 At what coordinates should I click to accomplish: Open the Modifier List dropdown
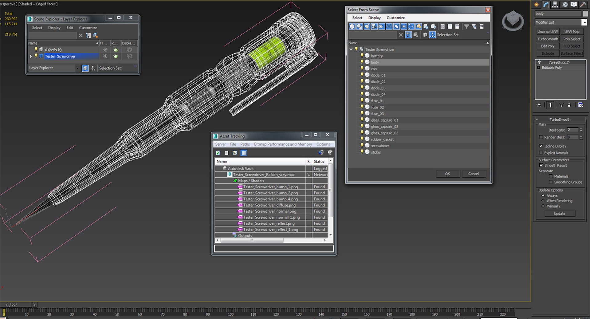(584, 22)
